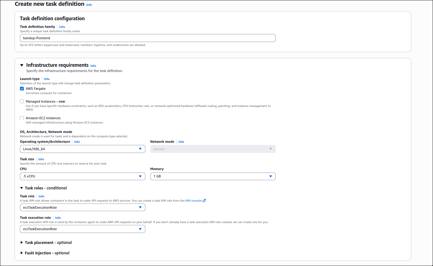The height and width of the screenshot is (266, 433).
Task: Click Info next to Launch type
Action: (x=47, y=79)
